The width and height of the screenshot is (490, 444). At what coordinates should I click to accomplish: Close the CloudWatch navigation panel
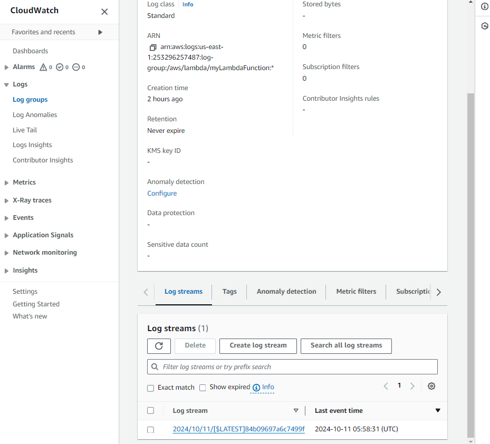104,12
